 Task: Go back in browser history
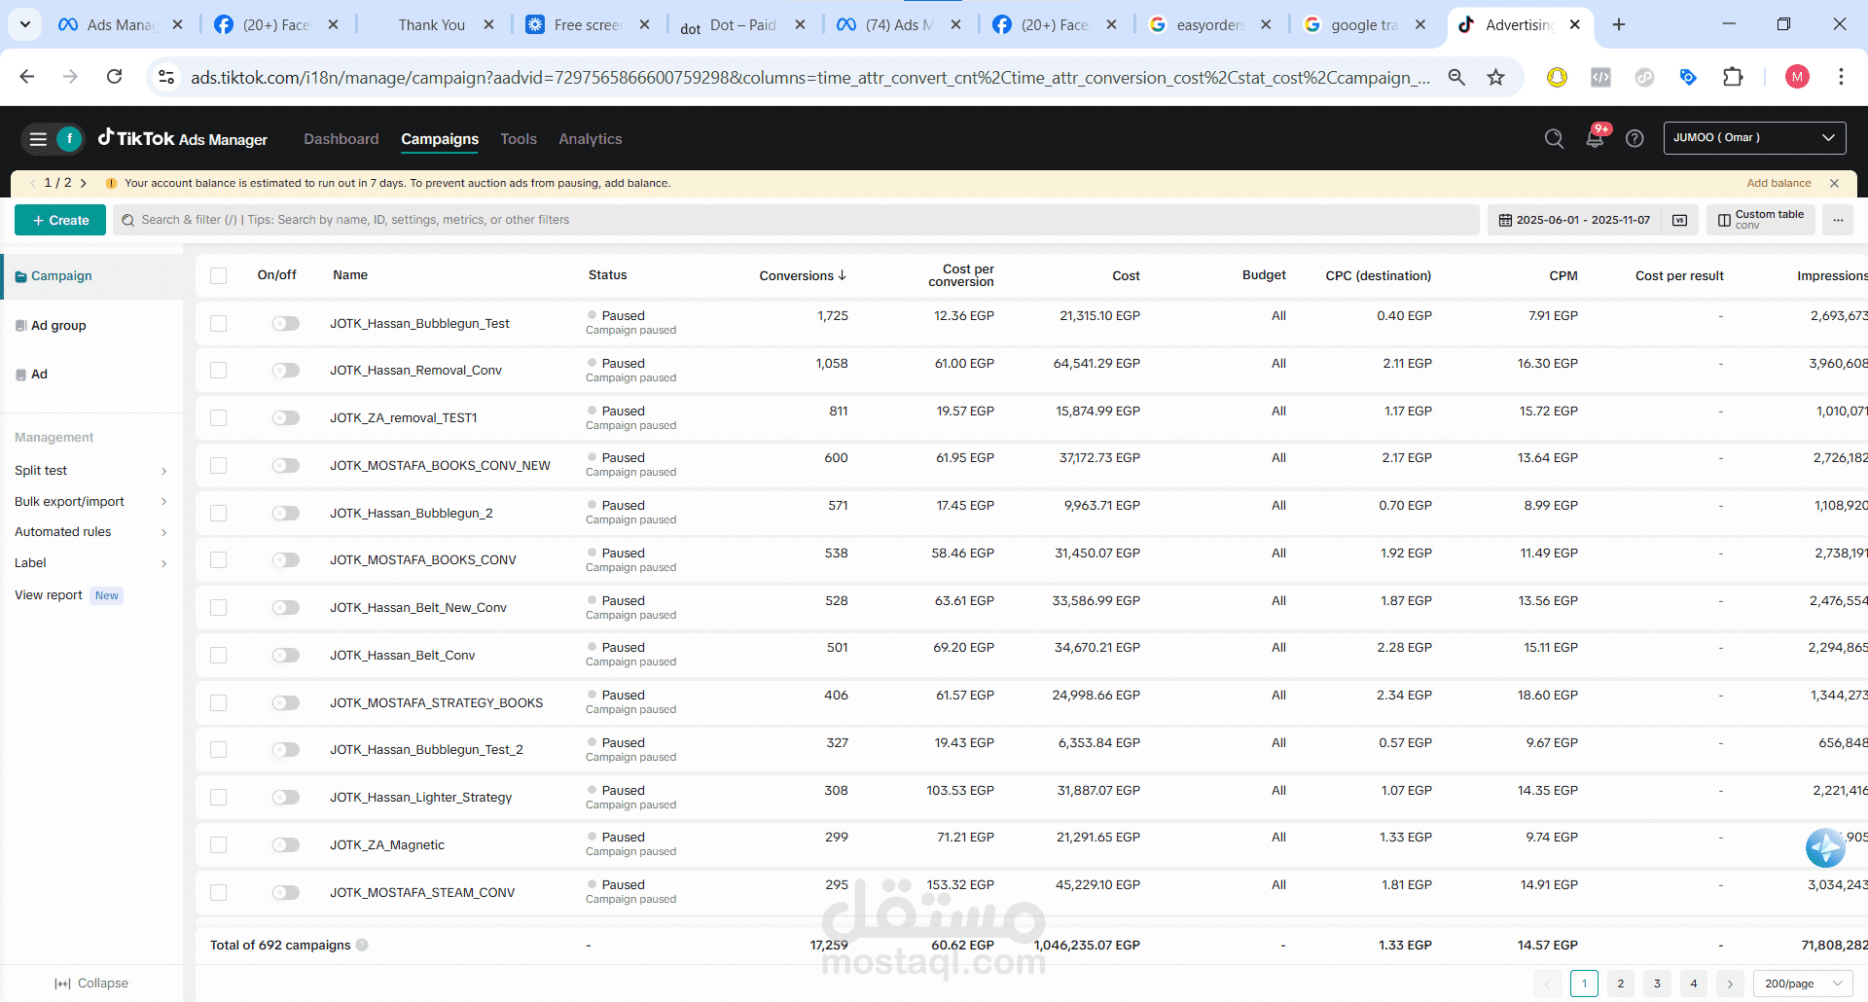pos(27,77)
